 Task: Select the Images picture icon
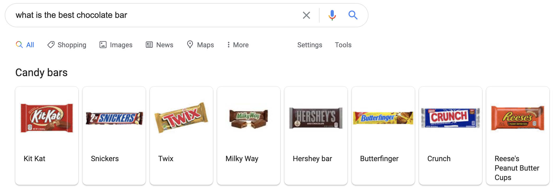103,45
